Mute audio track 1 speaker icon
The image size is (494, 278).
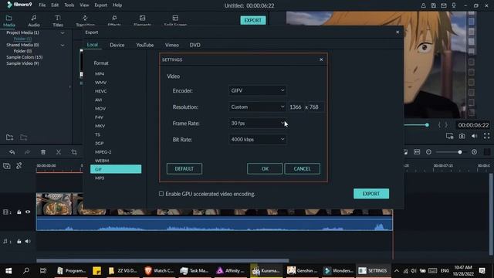[x=28, y=242]
